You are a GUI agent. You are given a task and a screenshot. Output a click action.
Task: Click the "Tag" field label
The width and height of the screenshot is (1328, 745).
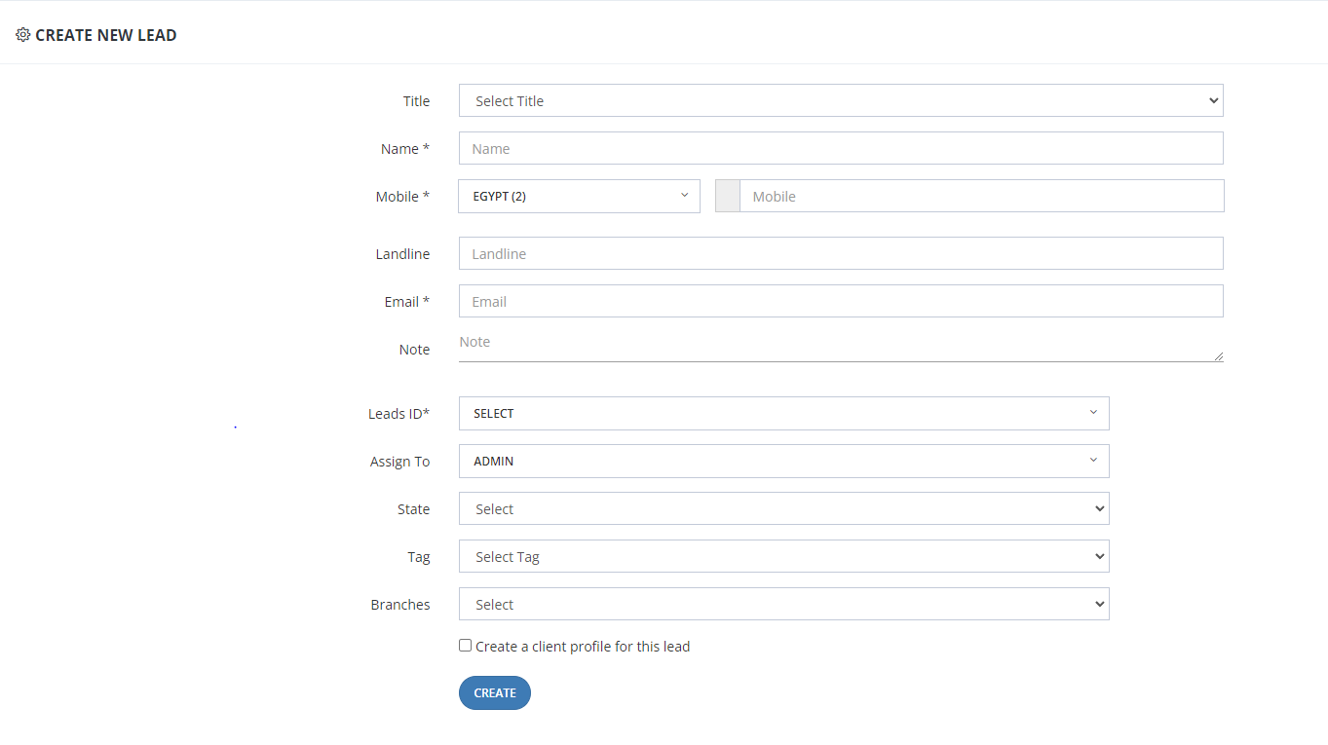pos(419,557)
